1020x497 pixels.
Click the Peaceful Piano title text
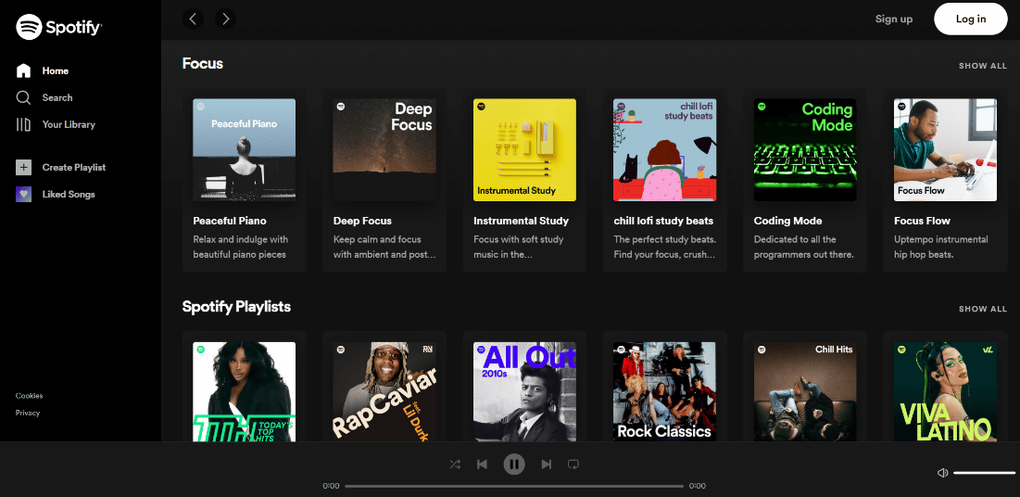coord(230,221)
